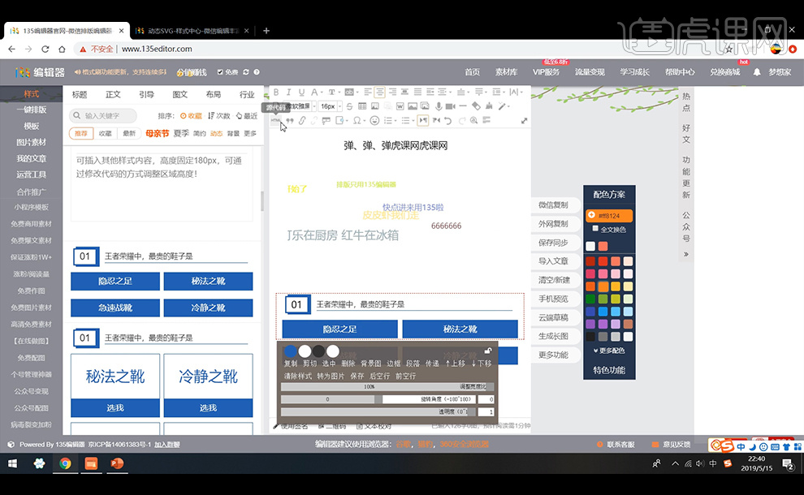
Task: Open 素材库 in top navigation
Action: click(506, 72)
